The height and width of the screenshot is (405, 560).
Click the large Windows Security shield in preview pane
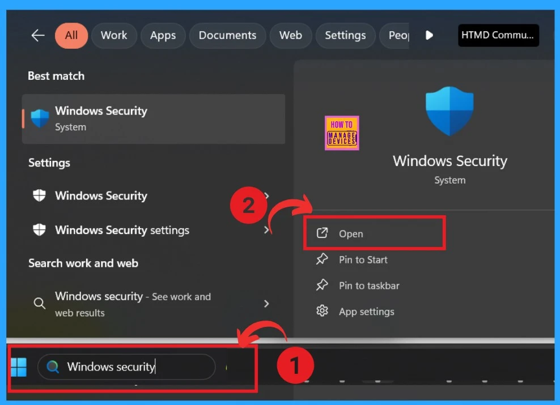[449, 111]
